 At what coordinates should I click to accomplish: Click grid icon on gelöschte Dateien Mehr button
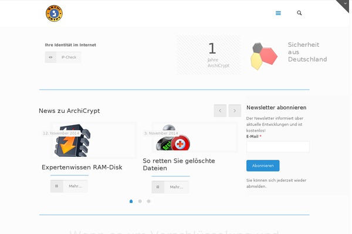pos(158,187)
